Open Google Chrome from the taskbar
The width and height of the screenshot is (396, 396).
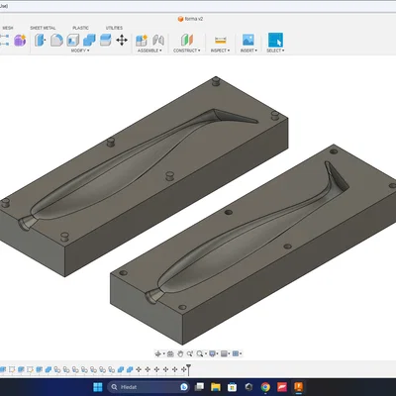(x=265, y=387)
